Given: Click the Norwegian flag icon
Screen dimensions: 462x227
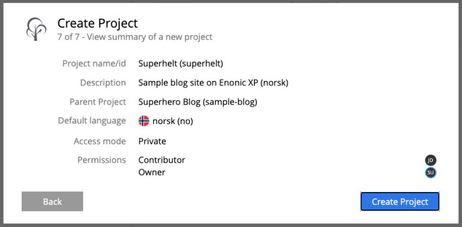Looking at the screenshot, I should coord(144,121).
